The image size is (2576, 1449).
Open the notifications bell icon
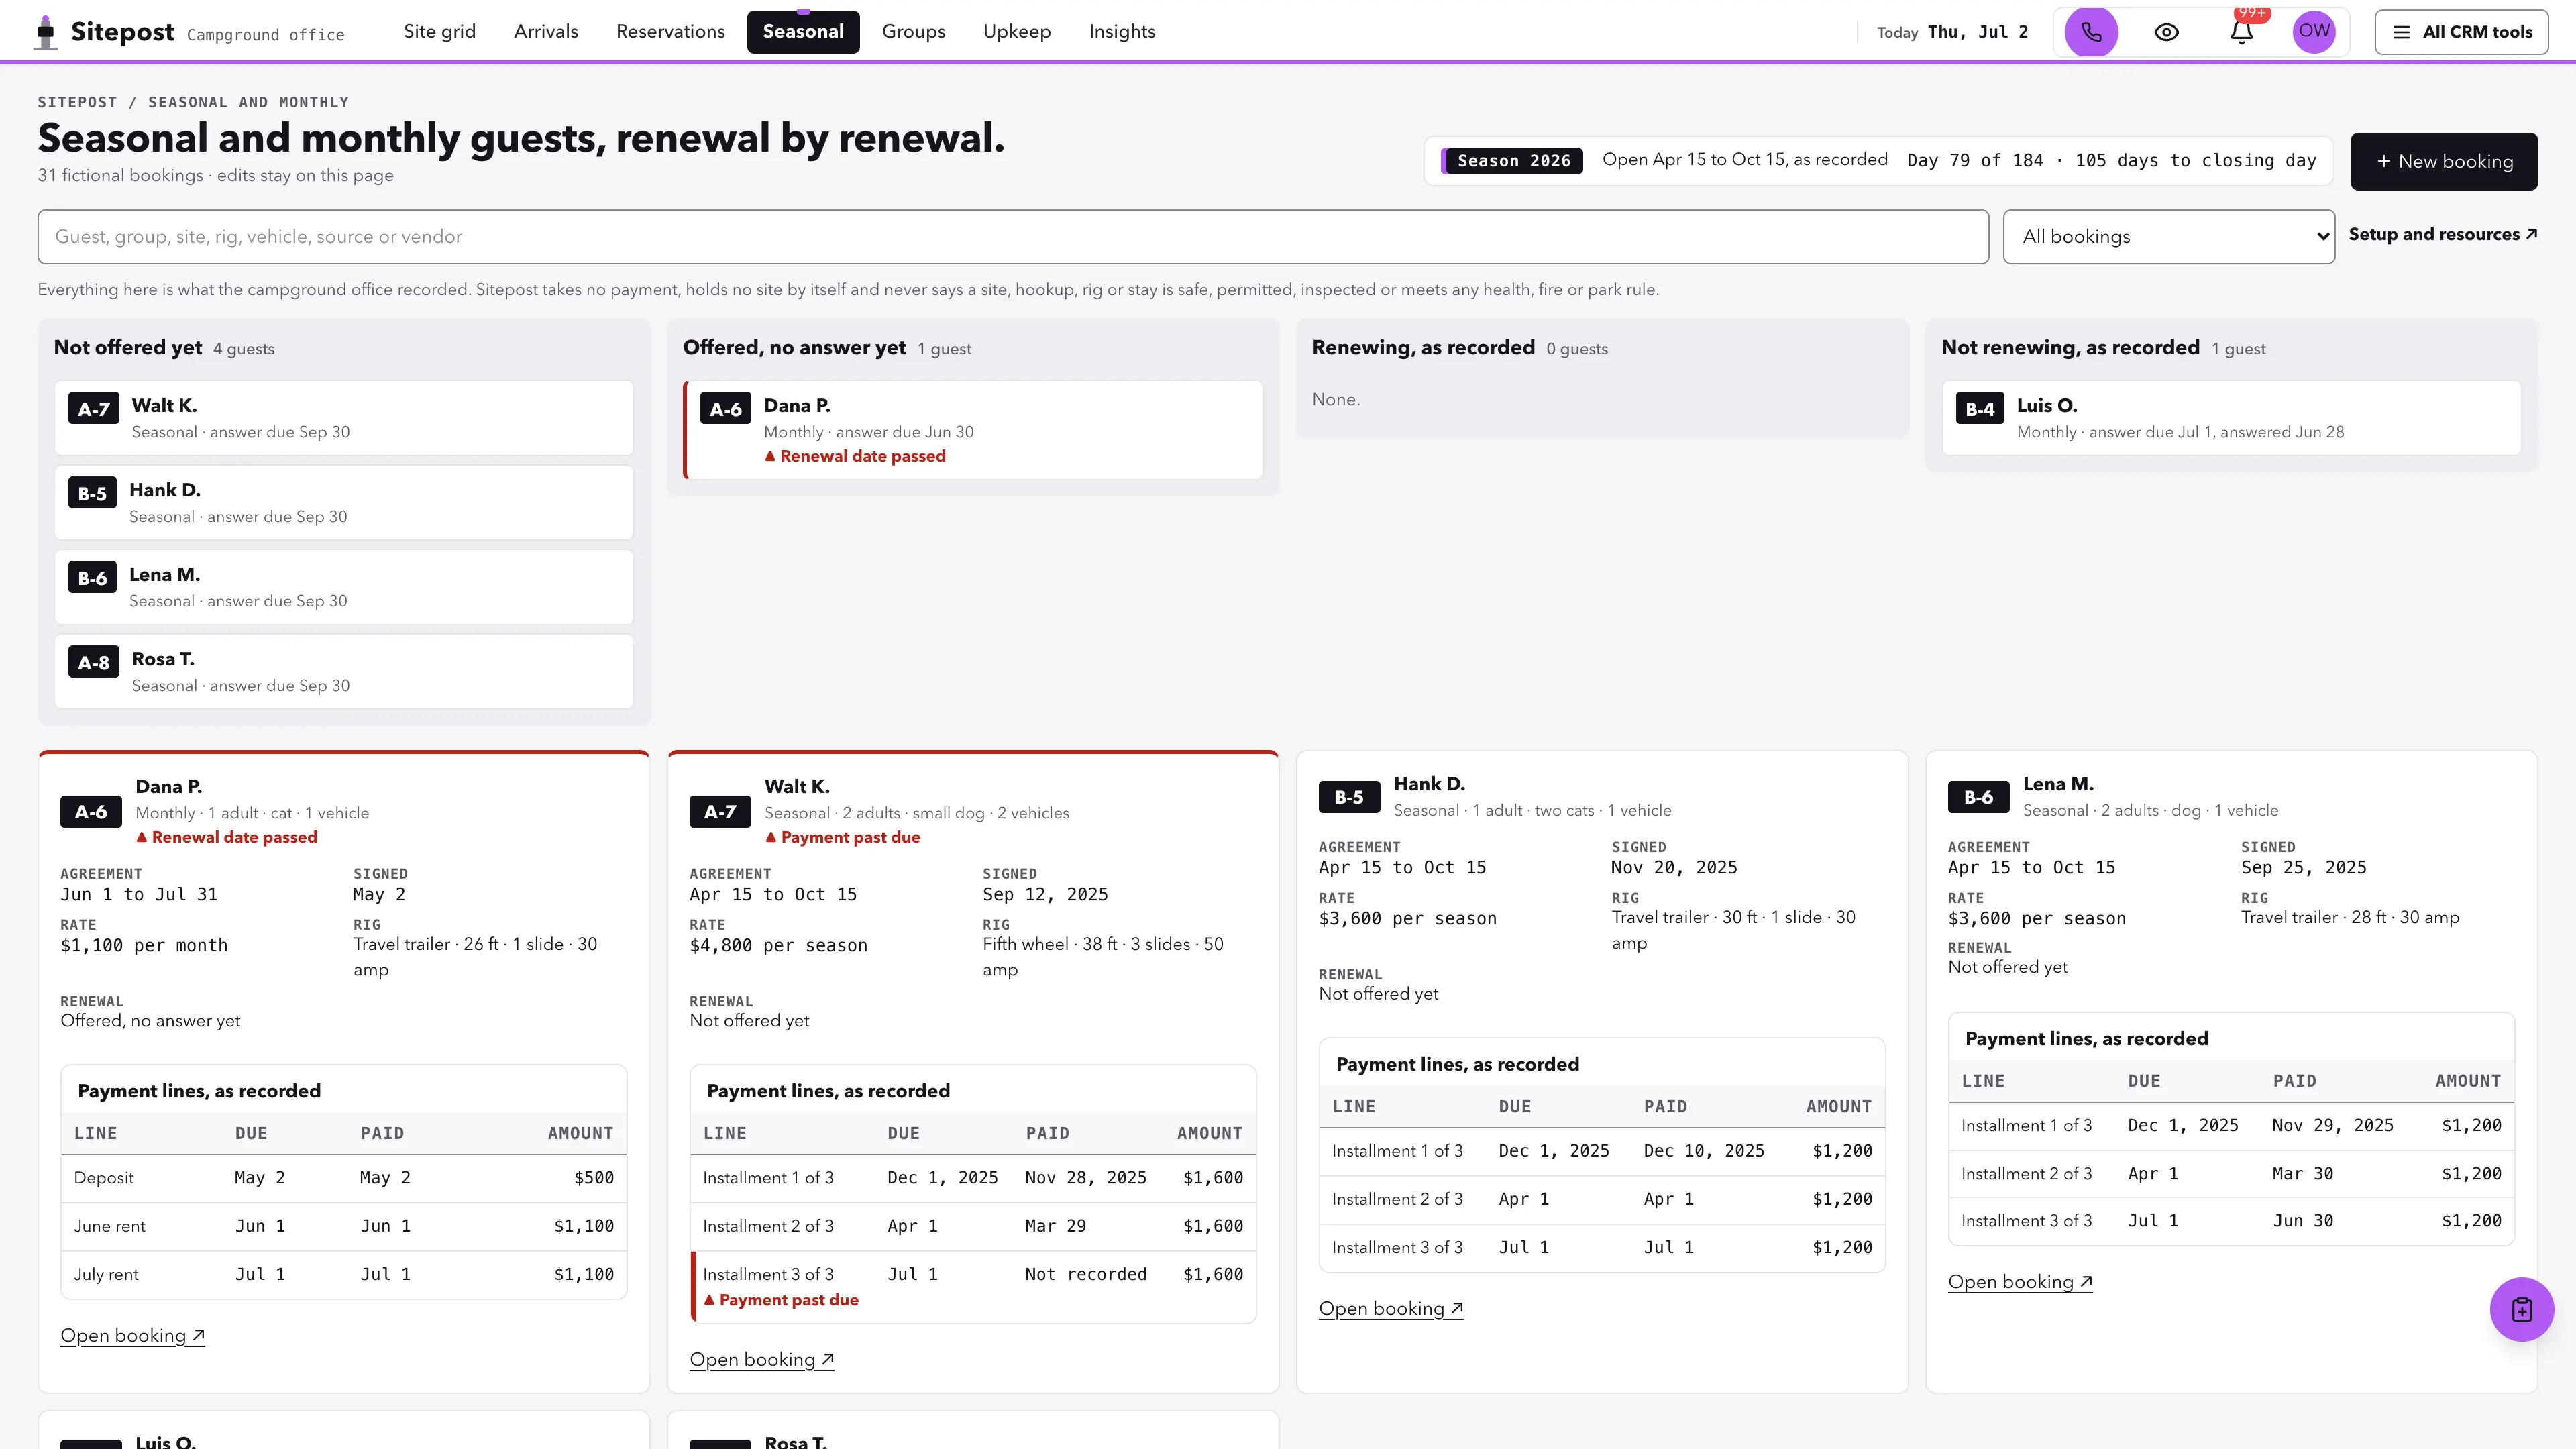point(2241,32)
